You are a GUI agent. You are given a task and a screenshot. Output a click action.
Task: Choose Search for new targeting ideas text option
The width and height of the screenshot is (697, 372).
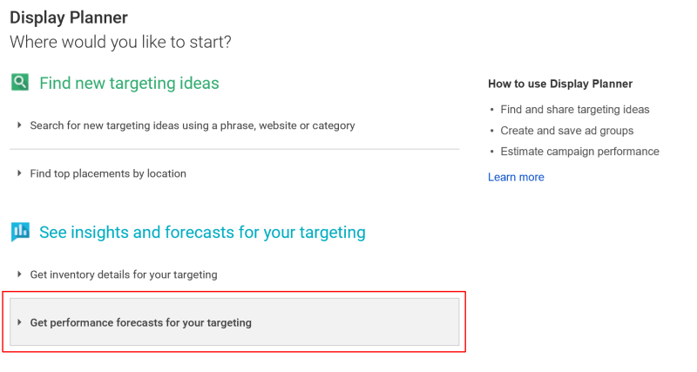pos(192,125)
